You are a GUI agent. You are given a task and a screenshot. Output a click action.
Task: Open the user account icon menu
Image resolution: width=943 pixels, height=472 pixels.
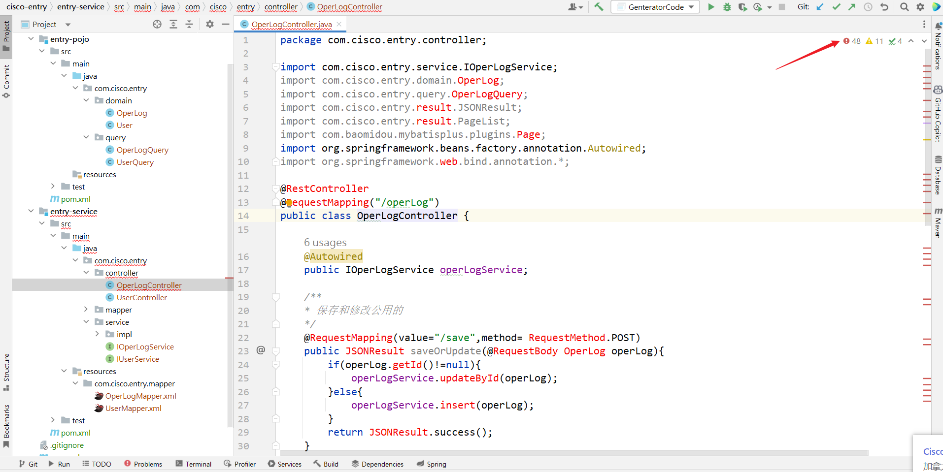tap(575, 7)
